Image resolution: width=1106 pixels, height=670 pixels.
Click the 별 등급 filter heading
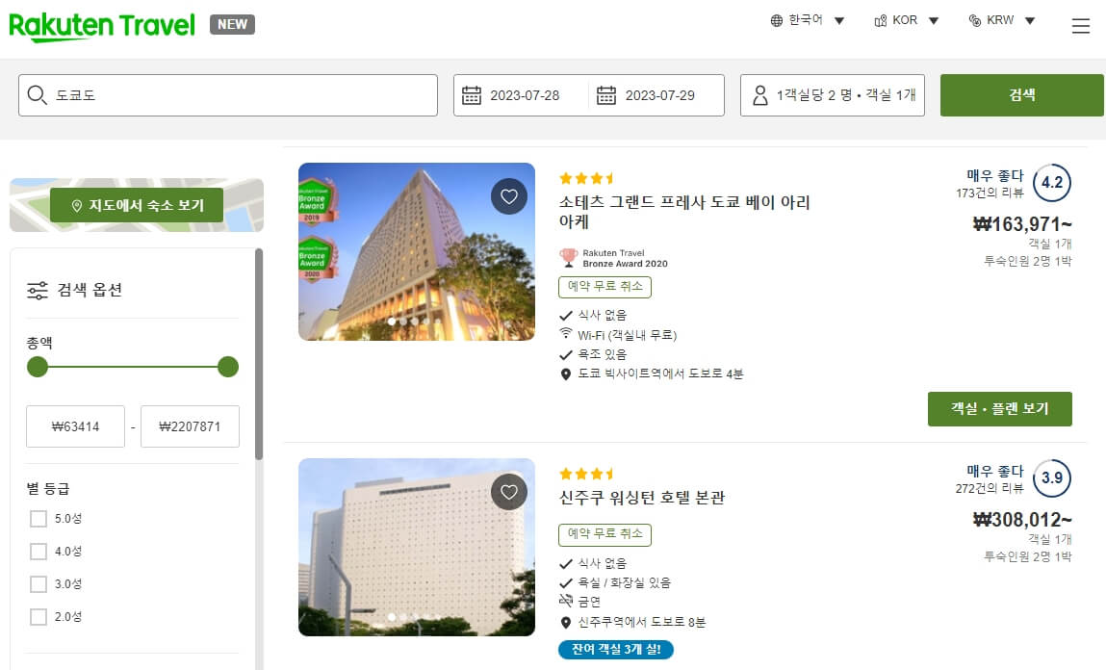pyautogui.click(x=48, y=489)
